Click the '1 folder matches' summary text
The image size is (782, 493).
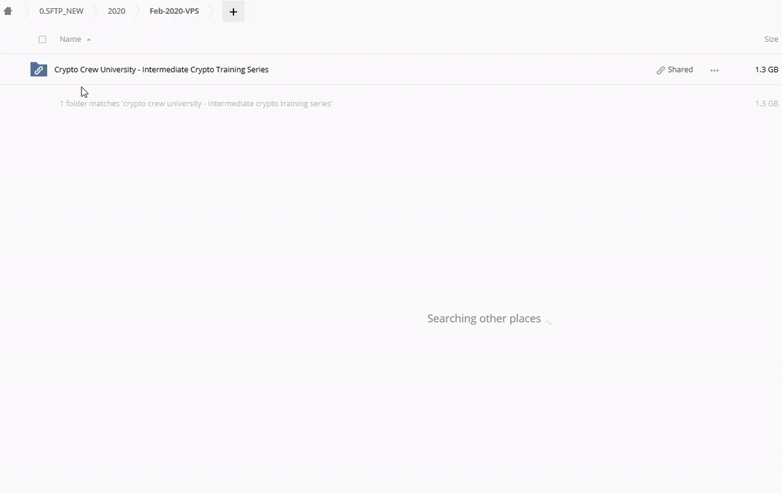[x=195, y=103]
